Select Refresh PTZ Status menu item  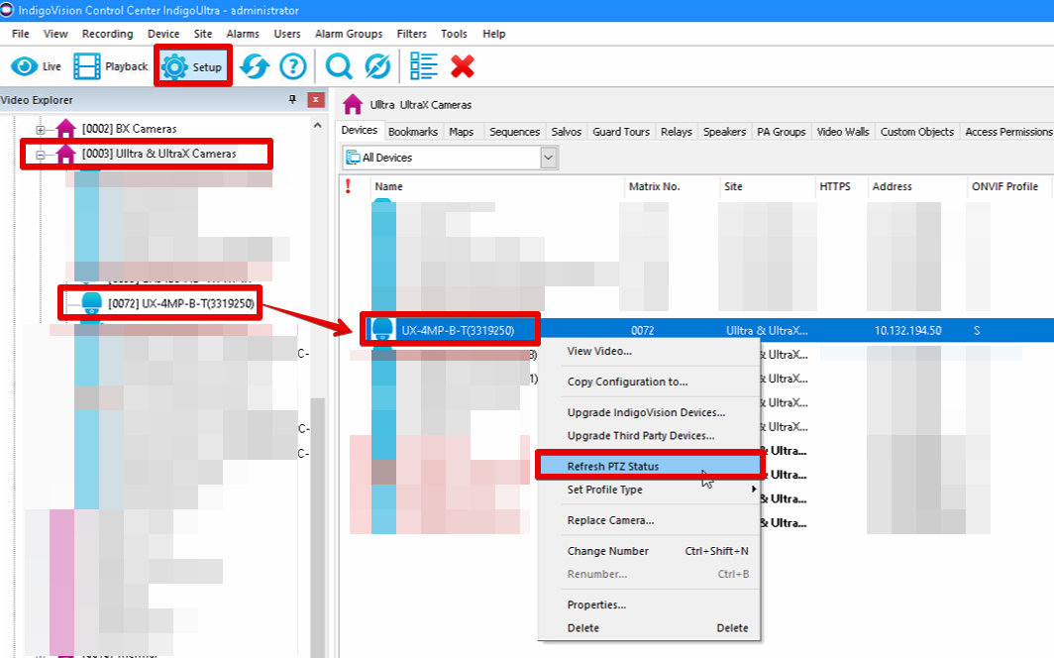[650, 466]
